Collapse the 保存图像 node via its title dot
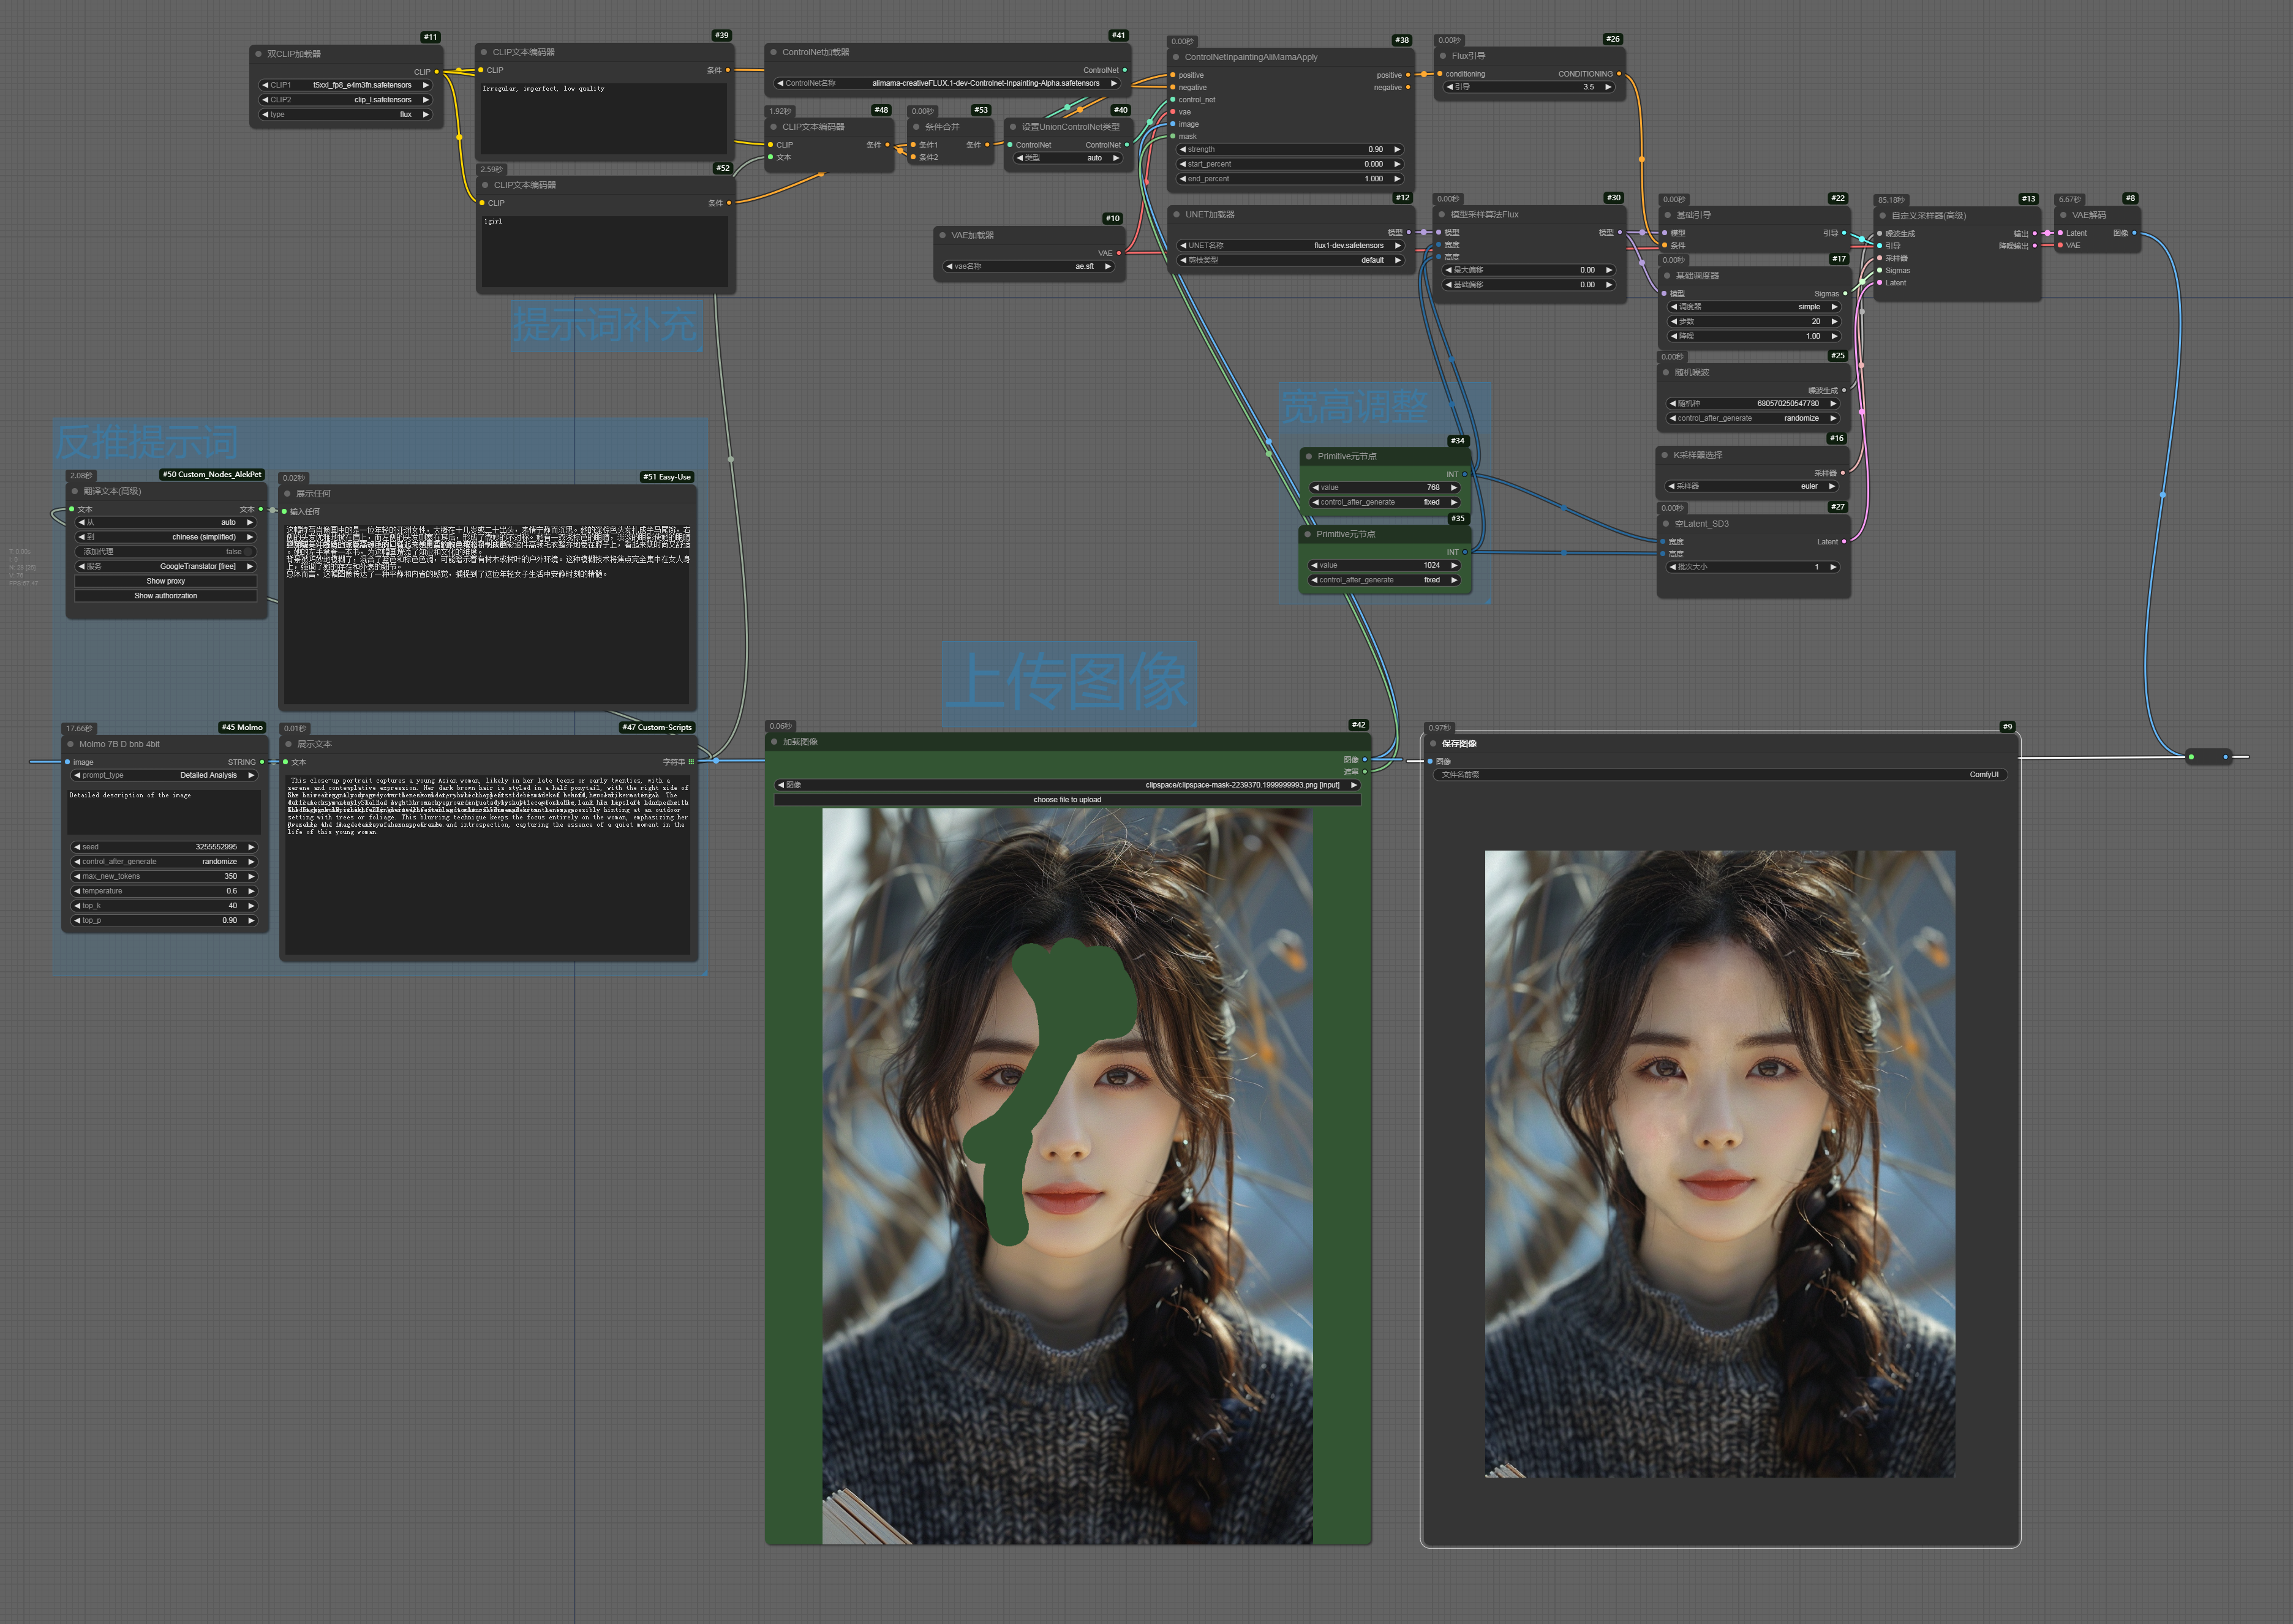The height and width of the screenshot is (1624, 2293). 1432,744
